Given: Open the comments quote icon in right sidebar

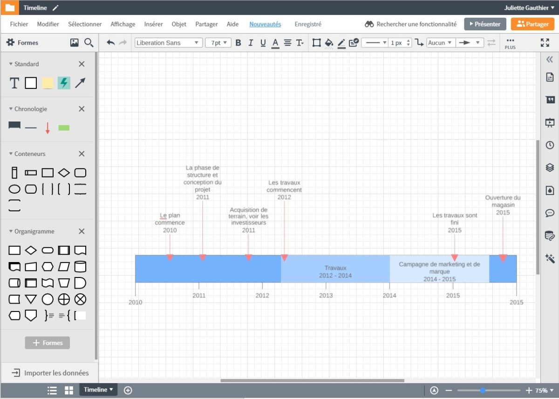Looking at the screenshot, I should [550, 100].
